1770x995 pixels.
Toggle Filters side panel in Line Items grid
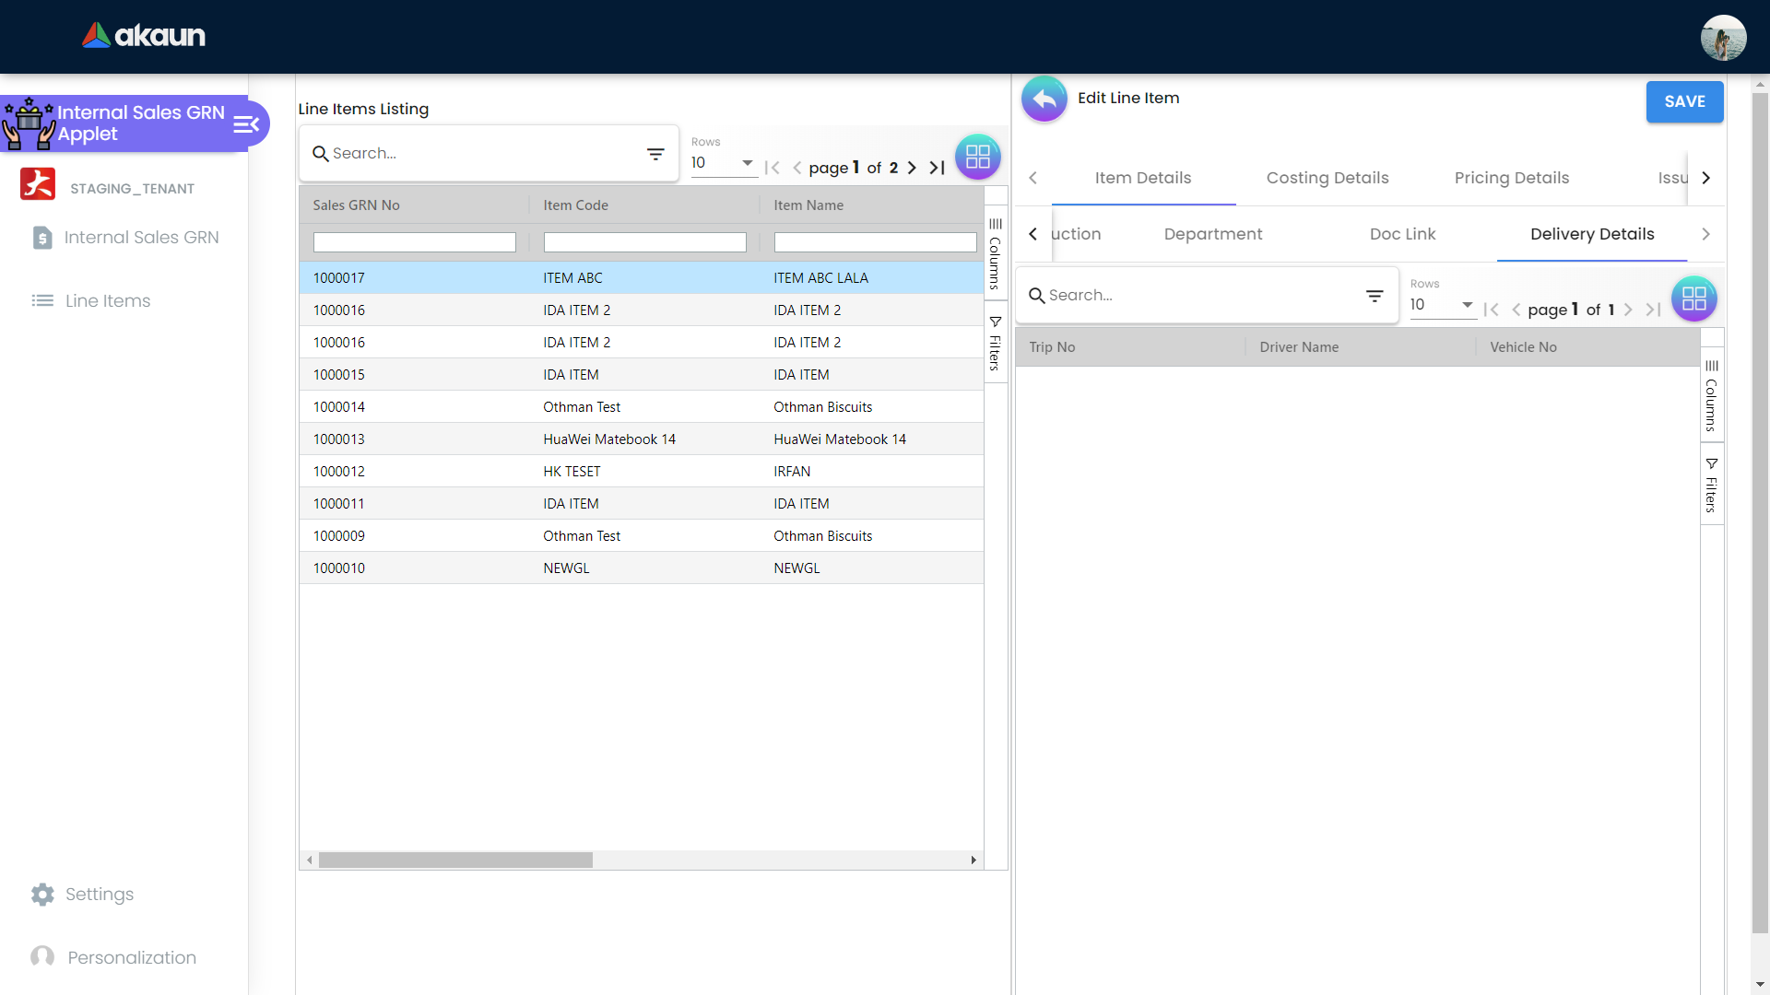click(996, 343)
